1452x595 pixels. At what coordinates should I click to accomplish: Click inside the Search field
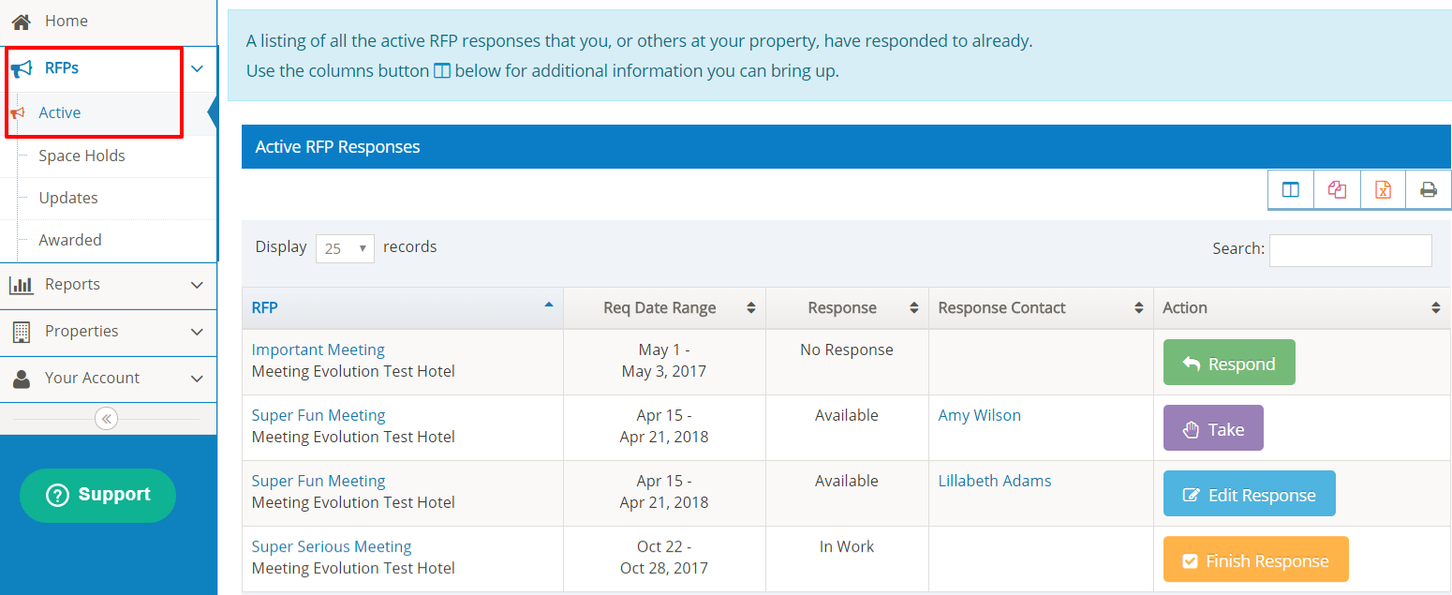pyautogui.click(x=1350, y=249)
